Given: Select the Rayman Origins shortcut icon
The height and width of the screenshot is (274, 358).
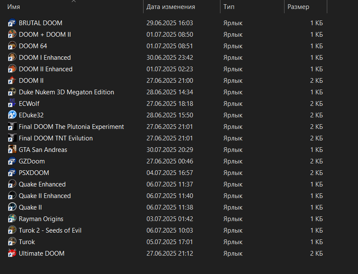Looking at the screenshot, I should [12, 219].
